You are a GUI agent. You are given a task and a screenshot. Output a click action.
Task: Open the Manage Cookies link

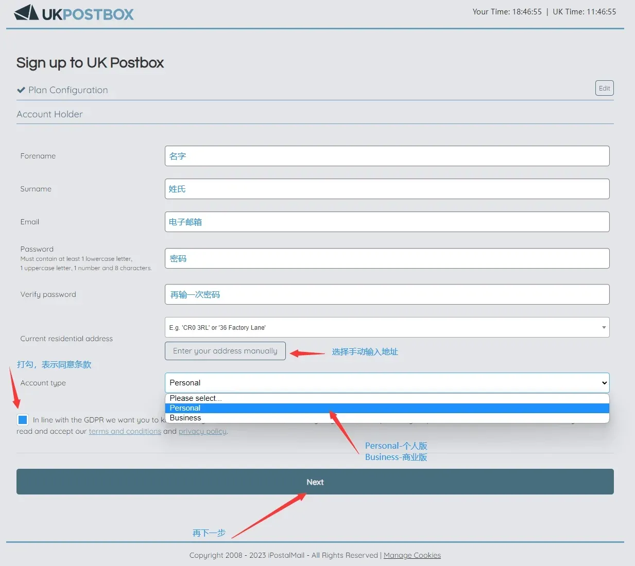pyautogui.click(x=412, y=555)
